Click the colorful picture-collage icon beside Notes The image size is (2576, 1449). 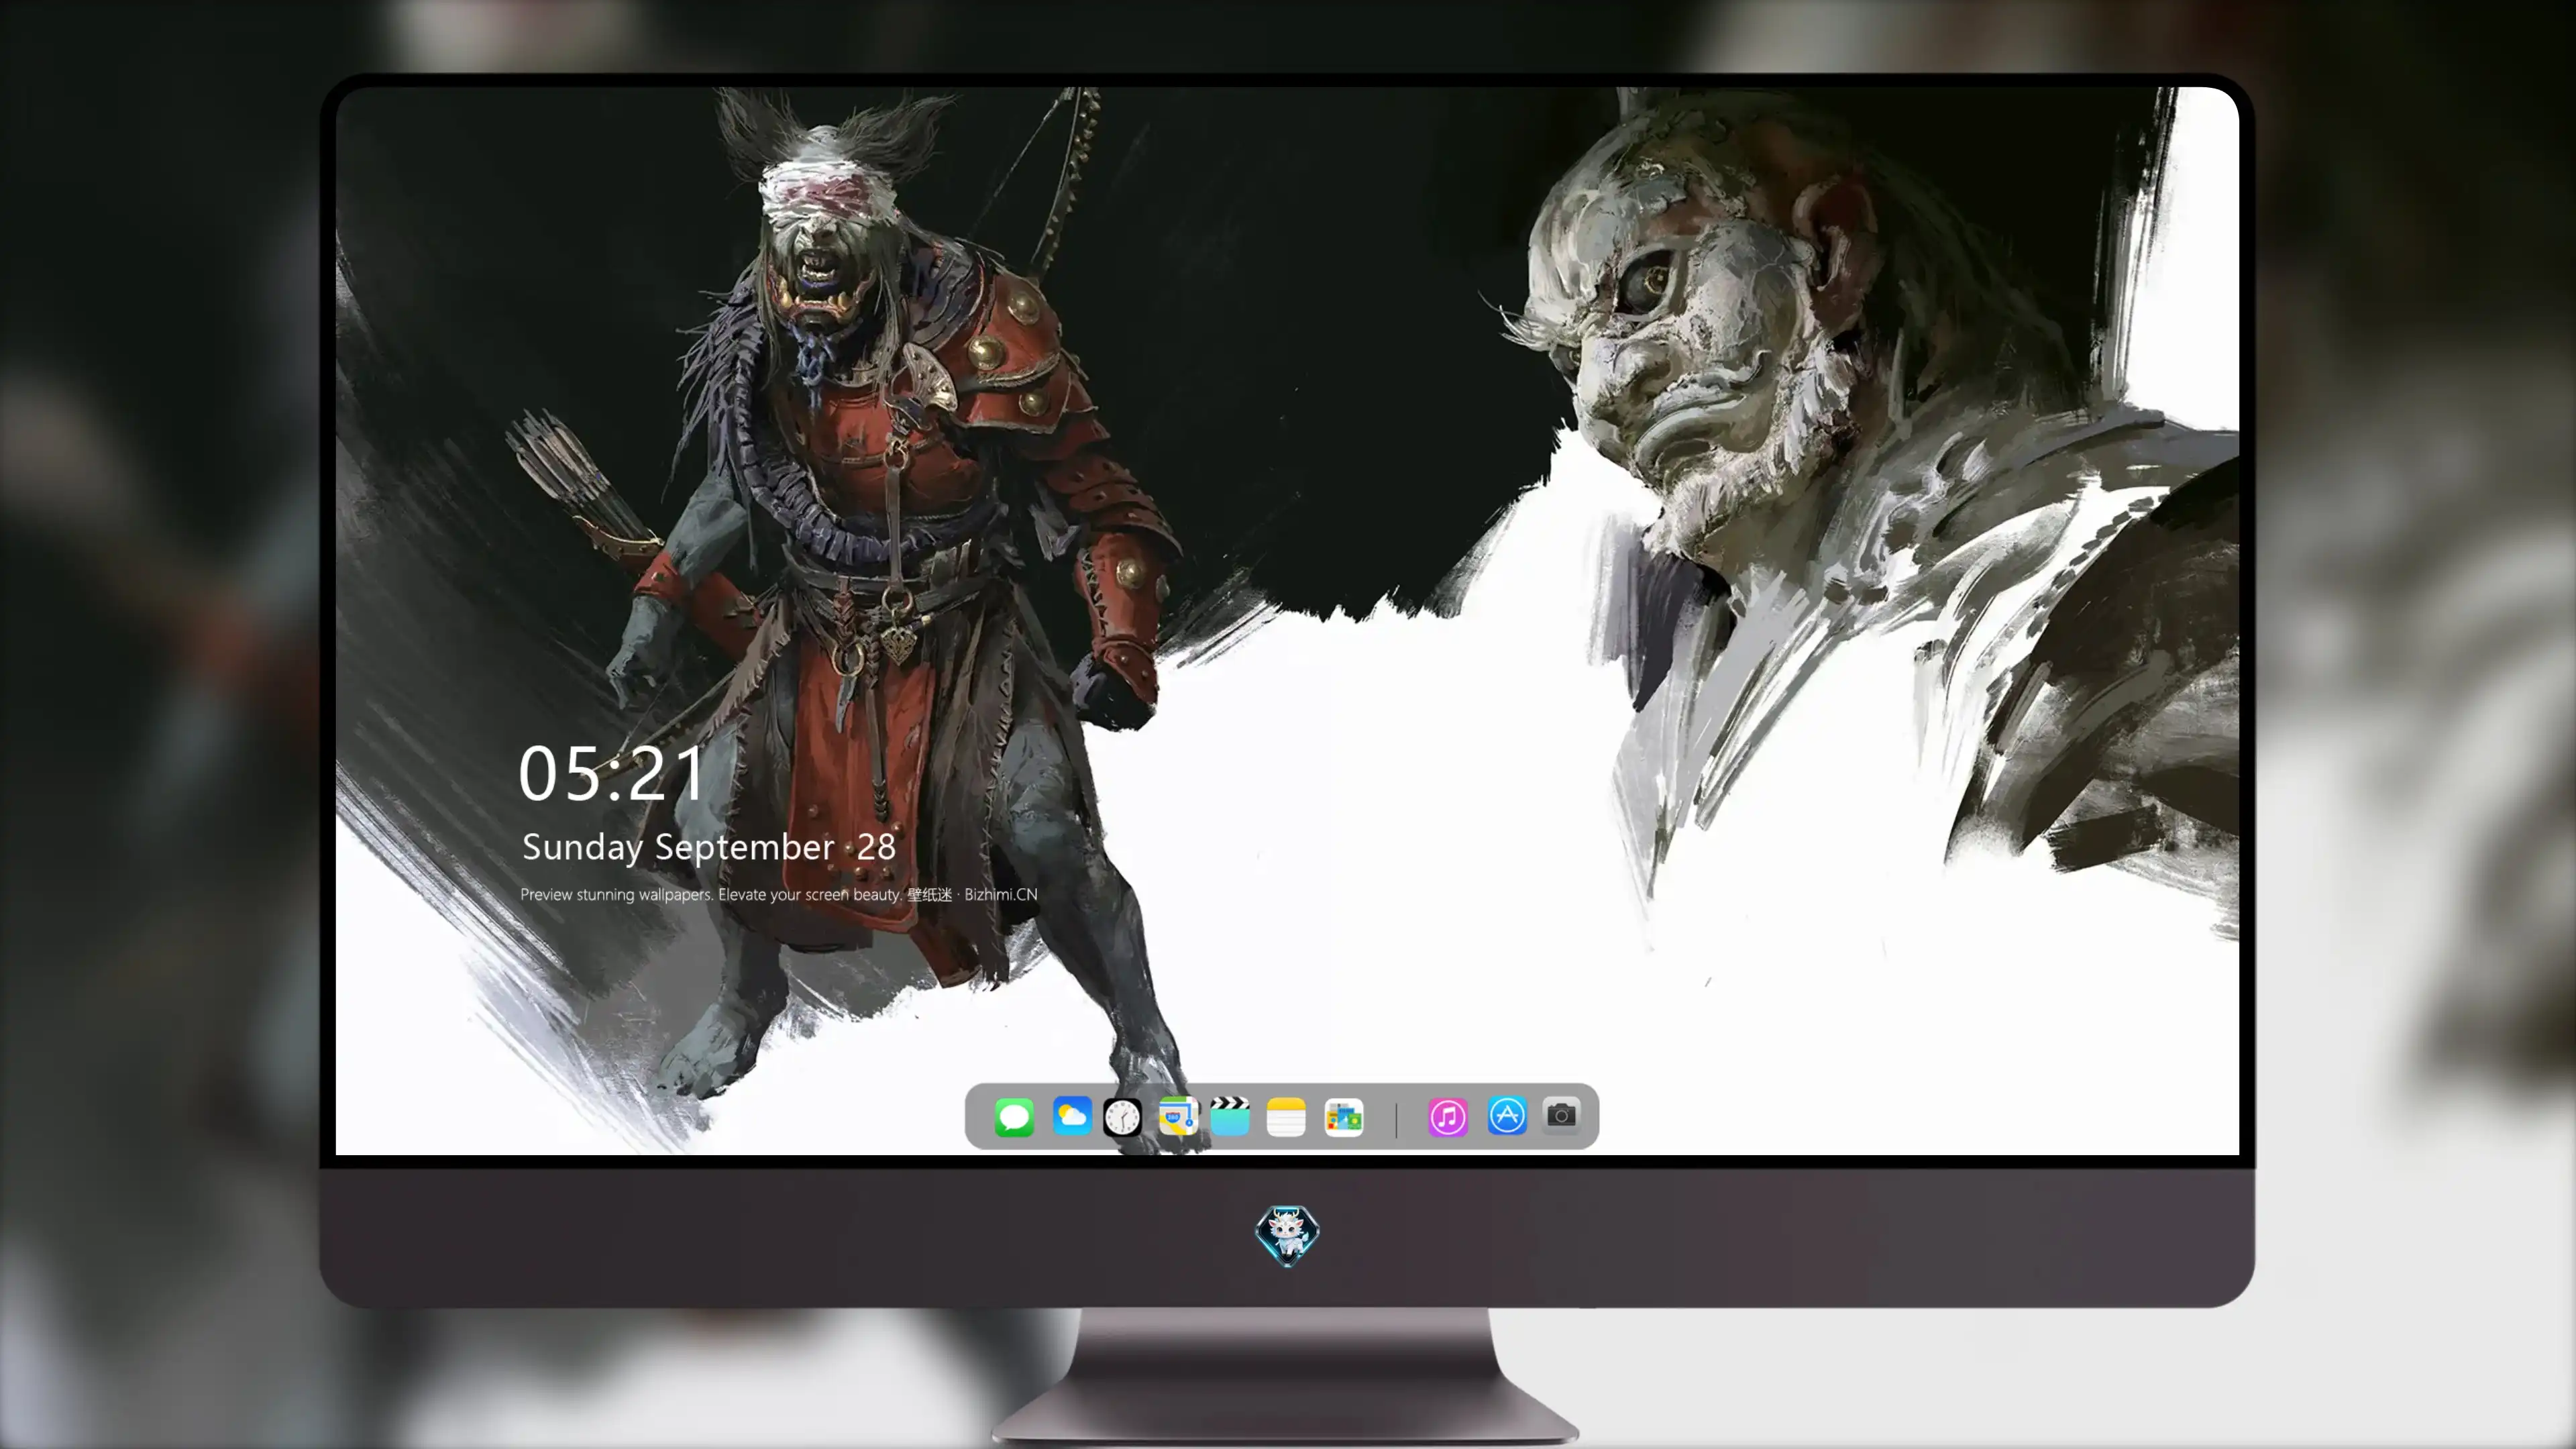point(1344,1117)
